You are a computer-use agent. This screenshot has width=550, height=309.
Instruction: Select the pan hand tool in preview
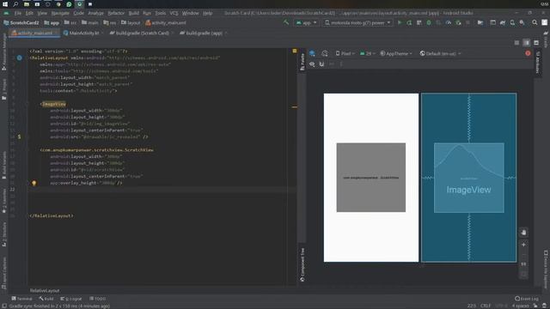point(523,233)
